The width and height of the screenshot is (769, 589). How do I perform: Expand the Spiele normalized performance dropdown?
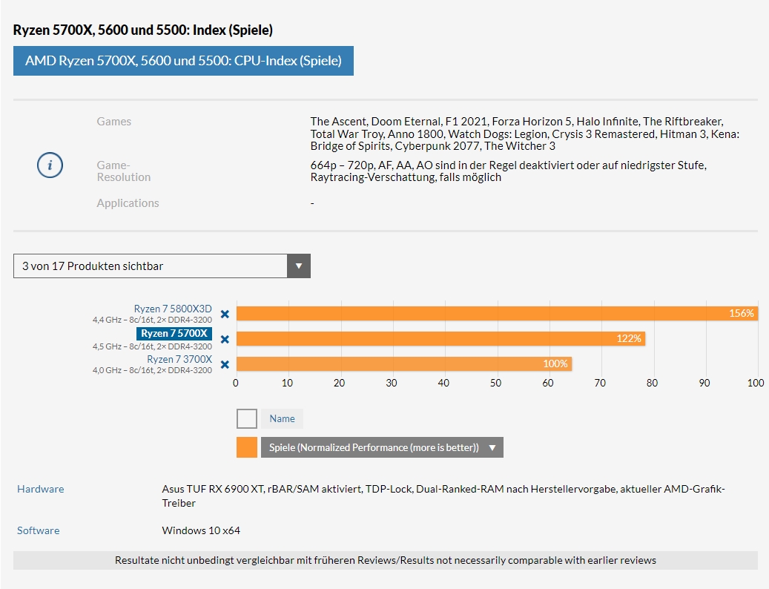point(492,447)
